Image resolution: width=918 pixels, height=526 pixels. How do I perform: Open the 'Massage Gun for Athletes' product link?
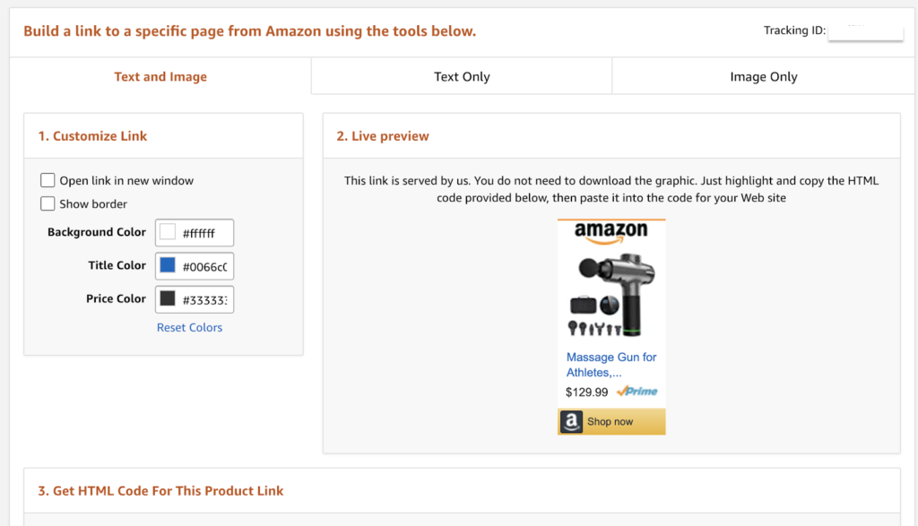(611, 364)
